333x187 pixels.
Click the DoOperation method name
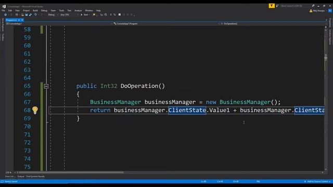(x=139, y=86)
